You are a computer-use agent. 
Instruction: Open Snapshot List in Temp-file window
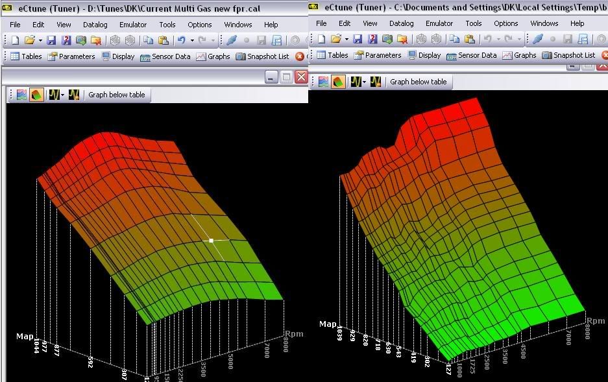point(568,55)
